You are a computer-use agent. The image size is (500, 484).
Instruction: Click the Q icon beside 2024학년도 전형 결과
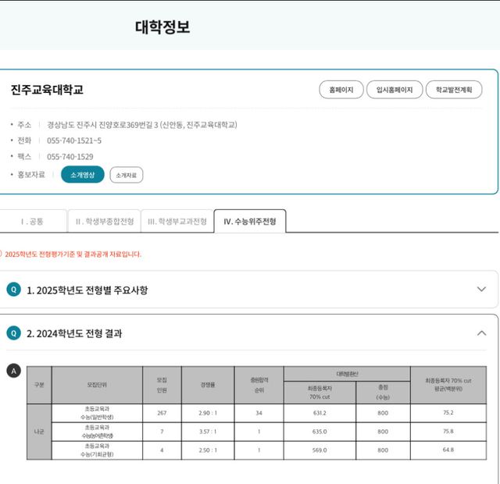(13, 333)
